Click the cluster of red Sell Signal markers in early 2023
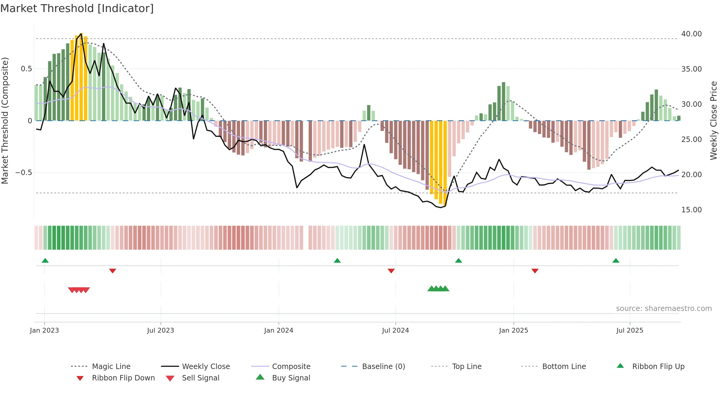Image resolution: width=722 pixels, height=406 pixels. 79,290
